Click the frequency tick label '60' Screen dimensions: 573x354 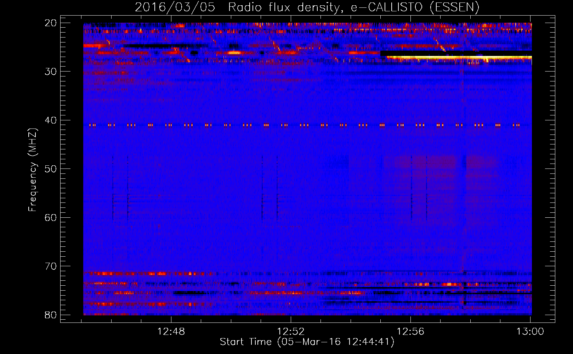[51, 217]
